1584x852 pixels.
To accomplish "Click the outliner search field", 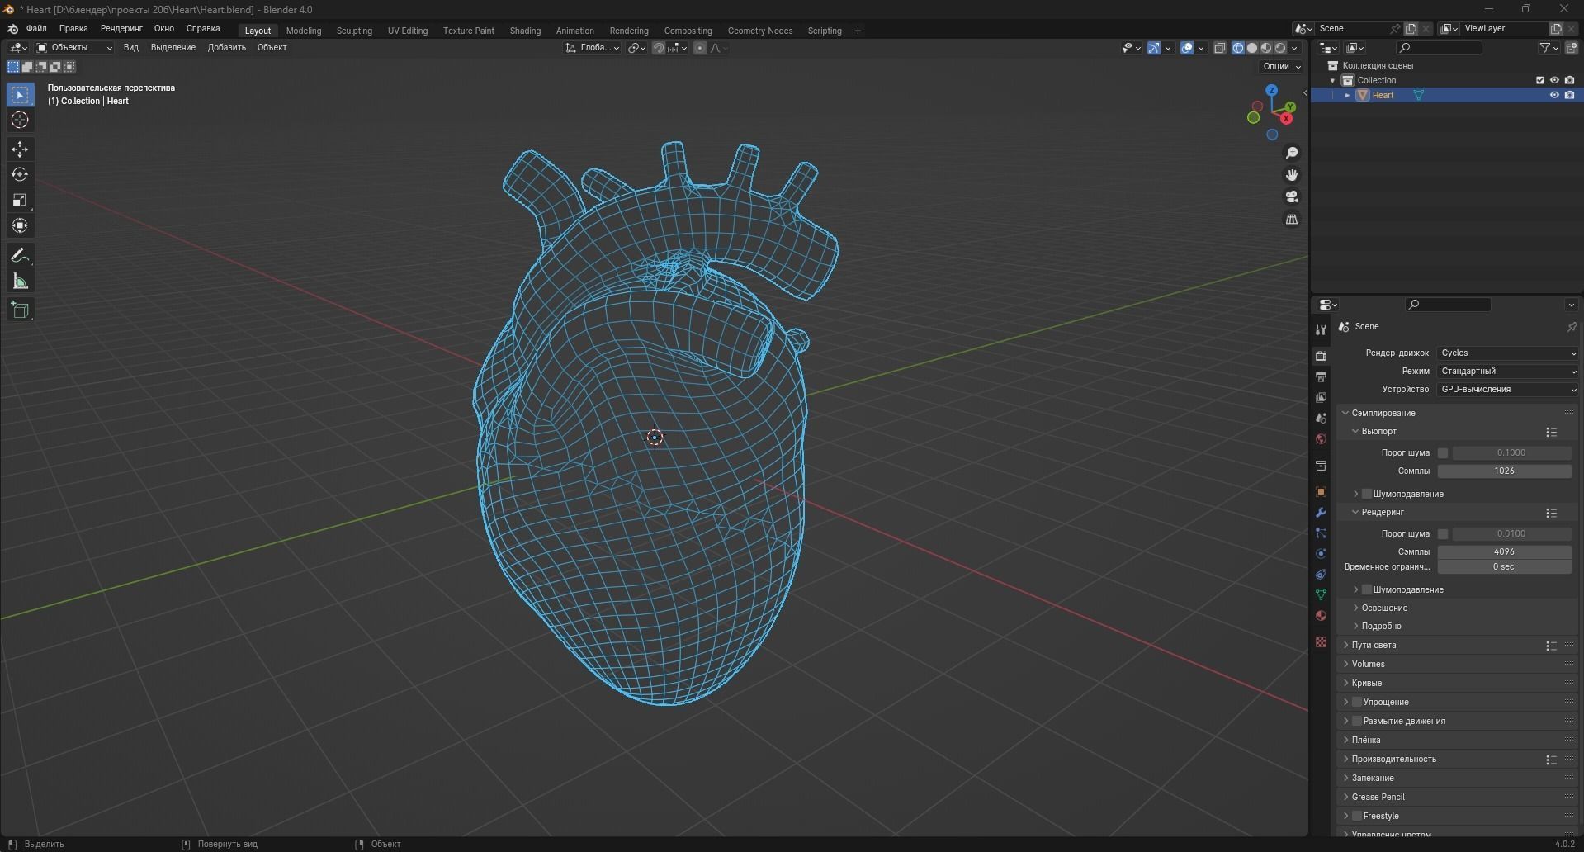I will [1439, 48].
